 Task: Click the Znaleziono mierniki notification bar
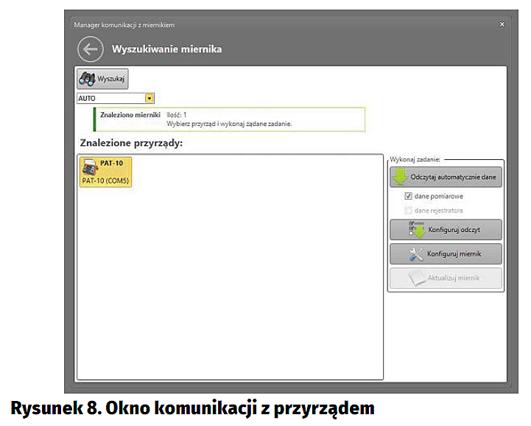pos(229,119)
